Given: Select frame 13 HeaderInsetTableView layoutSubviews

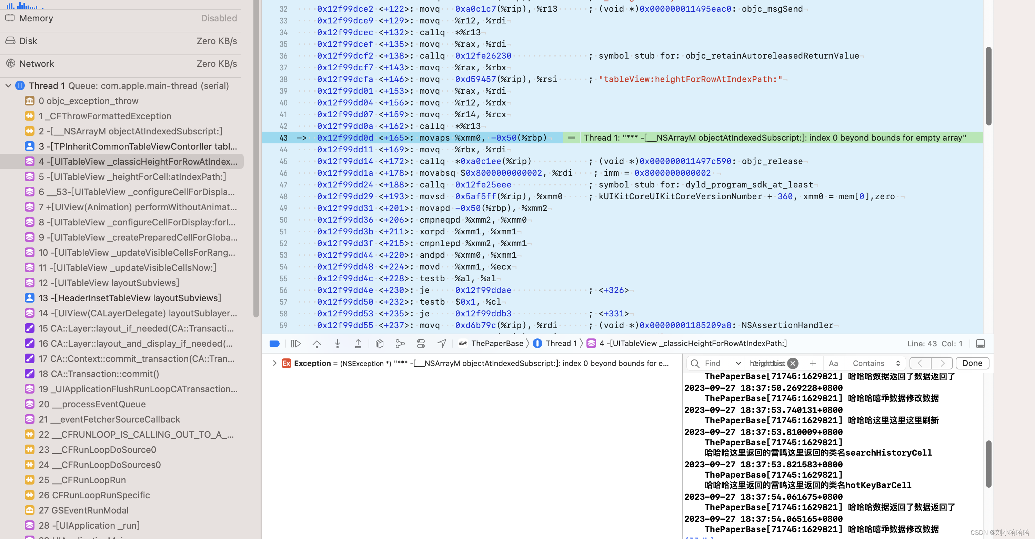Looking at the screenshot, I should [129, 298].
